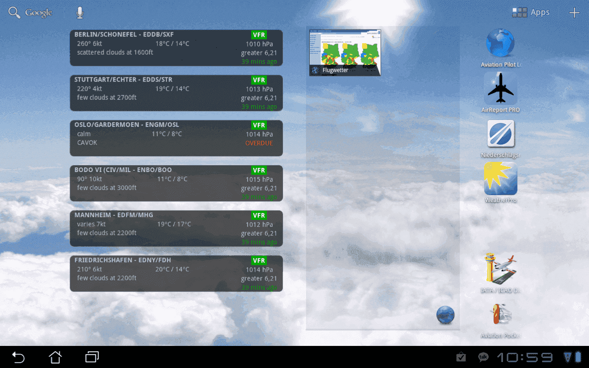Tap the VFR badge on the Stuttgart card

pyautogui.click(x=259, y=80)
